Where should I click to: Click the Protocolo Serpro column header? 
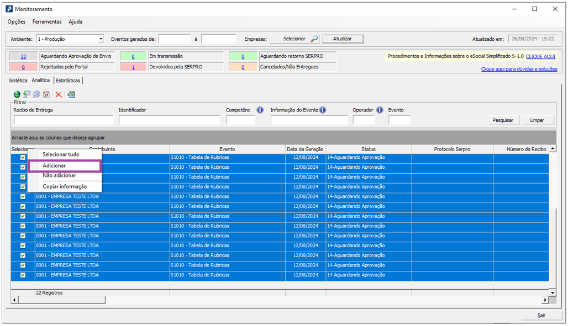(x=452, y=149)
